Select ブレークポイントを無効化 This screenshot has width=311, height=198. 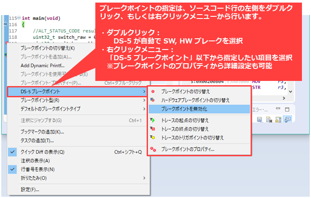pyautogui.click(x=199, y=109)
